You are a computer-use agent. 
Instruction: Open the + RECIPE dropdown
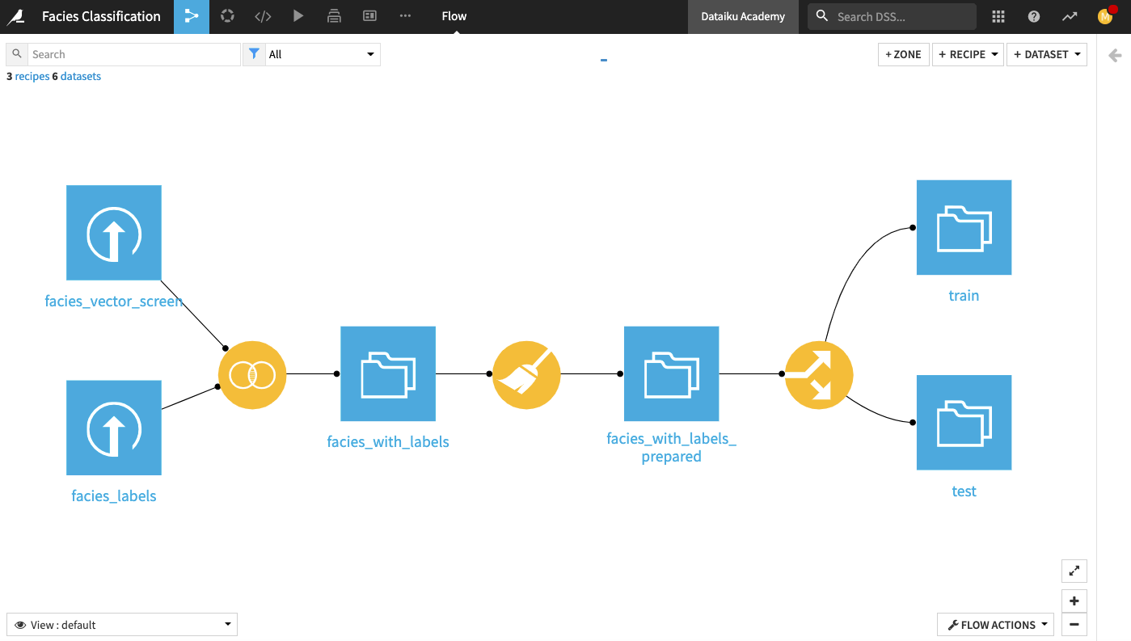968,54
